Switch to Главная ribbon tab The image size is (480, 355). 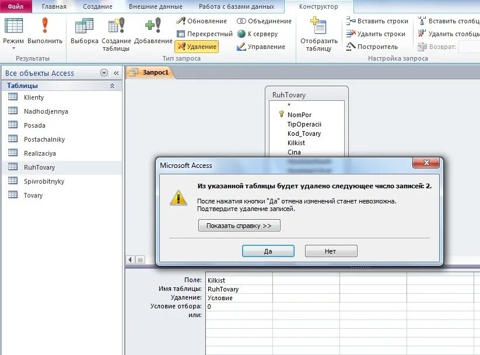point(54,6)
